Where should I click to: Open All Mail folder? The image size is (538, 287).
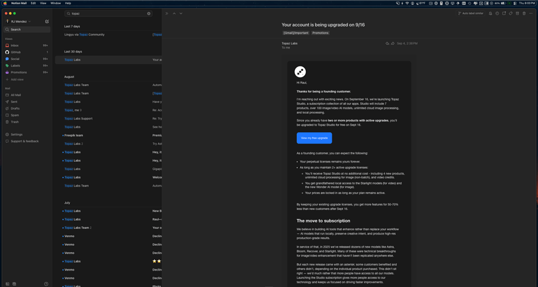tap(27, 95)
